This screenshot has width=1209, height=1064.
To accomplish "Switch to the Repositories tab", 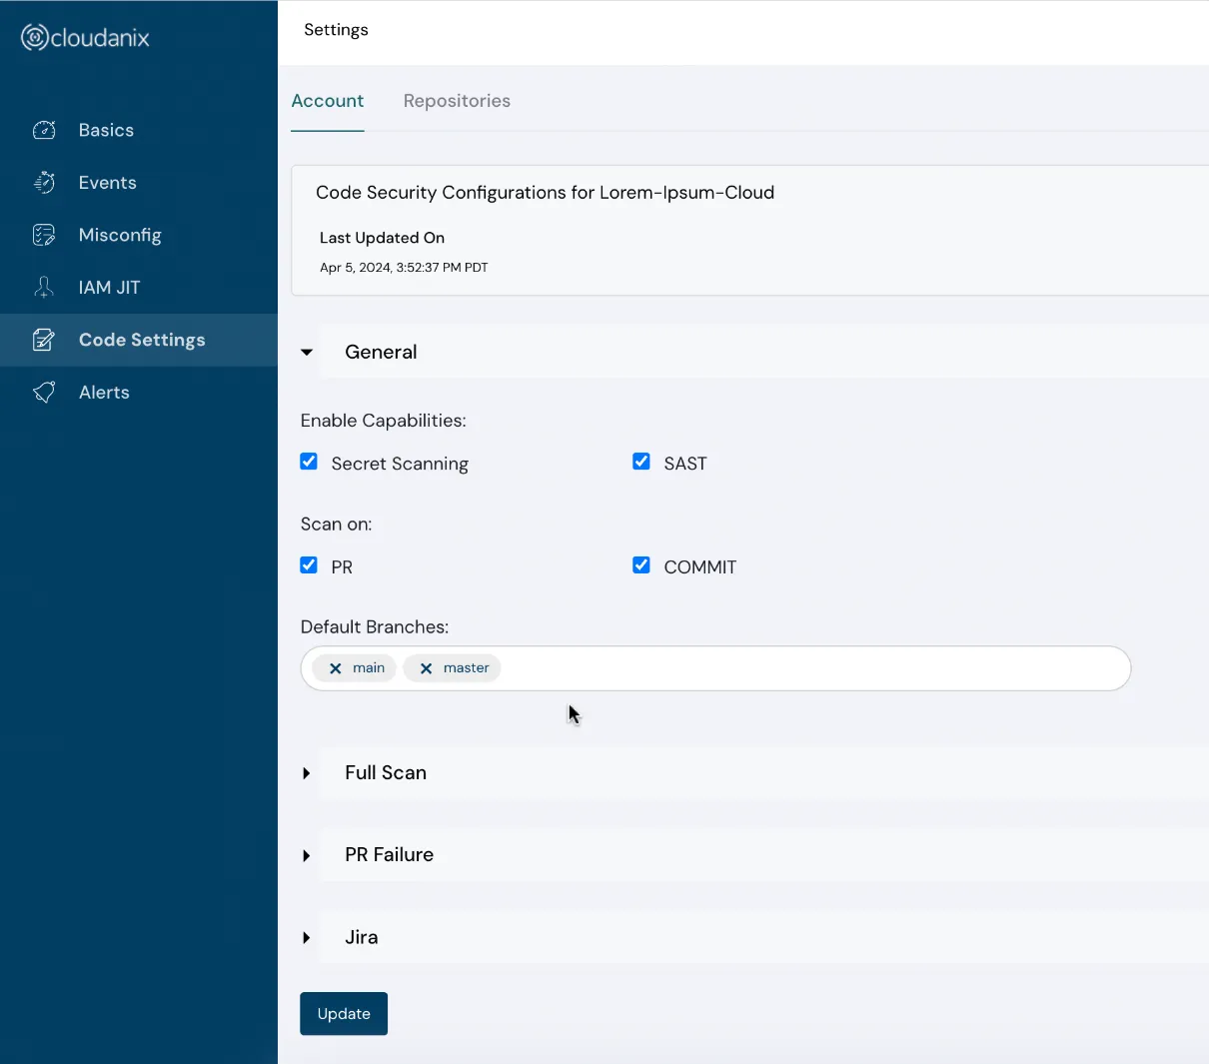I will coord(457,100).
